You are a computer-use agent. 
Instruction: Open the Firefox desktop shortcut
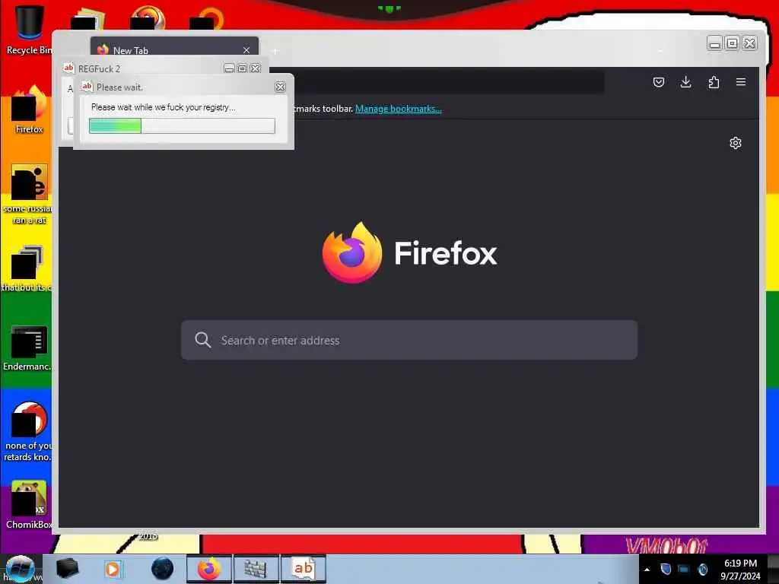29,109
